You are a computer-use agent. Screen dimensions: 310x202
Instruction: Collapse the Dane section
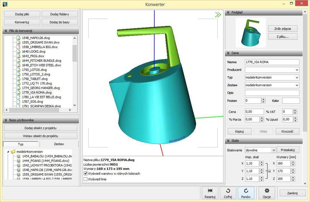pos(228,53)
